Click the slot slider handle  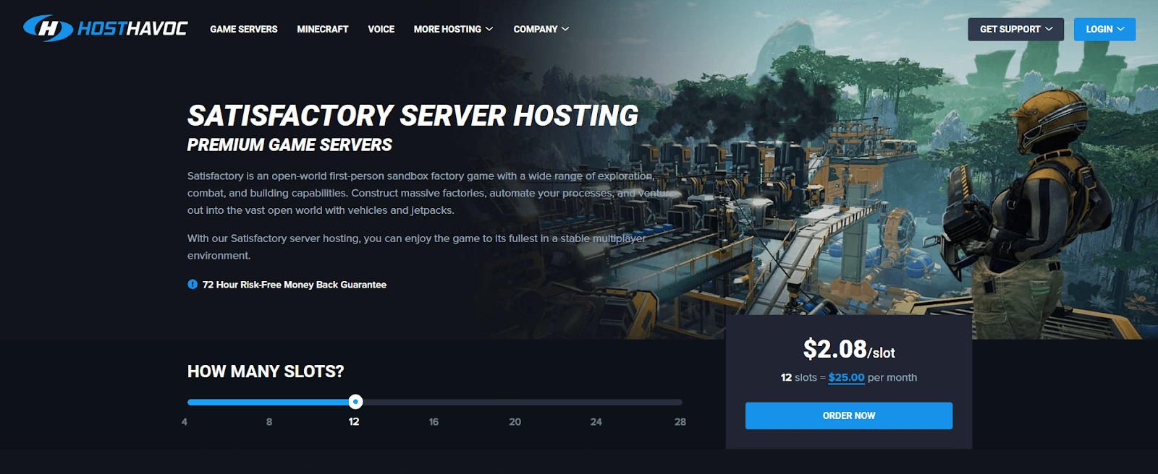point(355,402)
